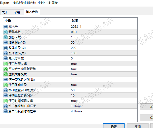Click the integer icon beside 移动止盈启动点(点)

pyautogui.click(x=6, y=90)
